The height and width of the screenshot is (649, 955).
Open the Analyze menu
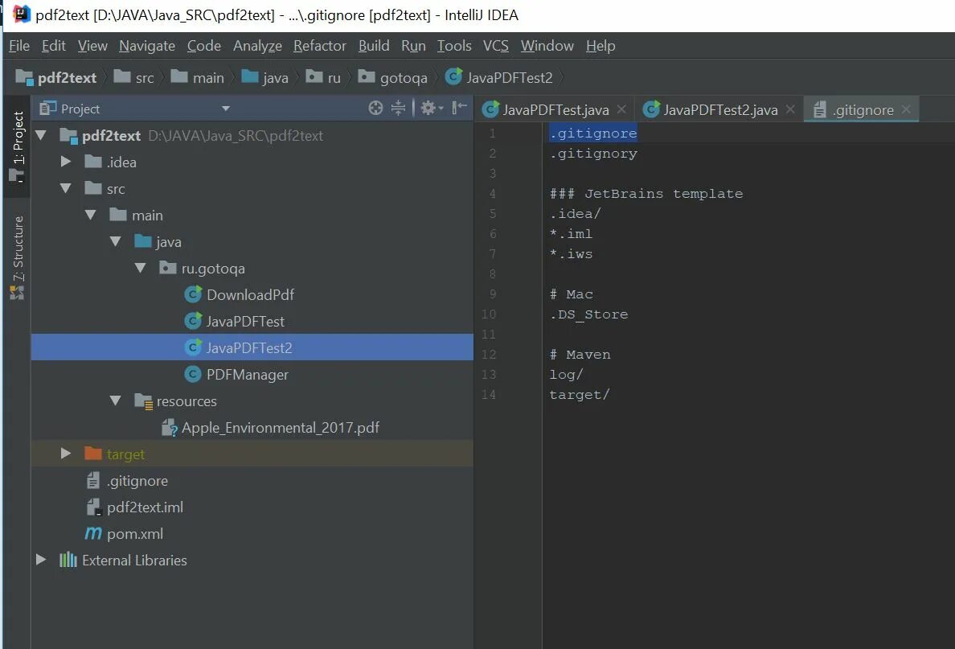257,46
